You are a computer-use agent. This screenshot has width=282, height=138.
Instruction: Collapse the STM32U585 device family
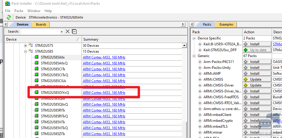click(x=26, y=51)
